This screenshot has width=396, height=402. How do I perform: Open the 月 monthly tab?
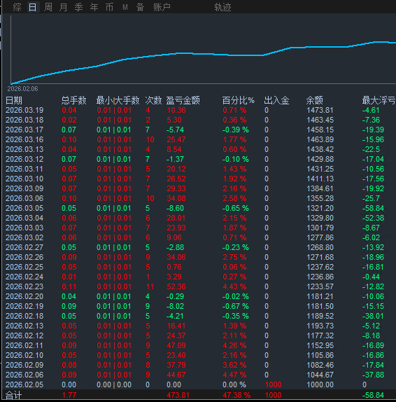tap(63, 7)
